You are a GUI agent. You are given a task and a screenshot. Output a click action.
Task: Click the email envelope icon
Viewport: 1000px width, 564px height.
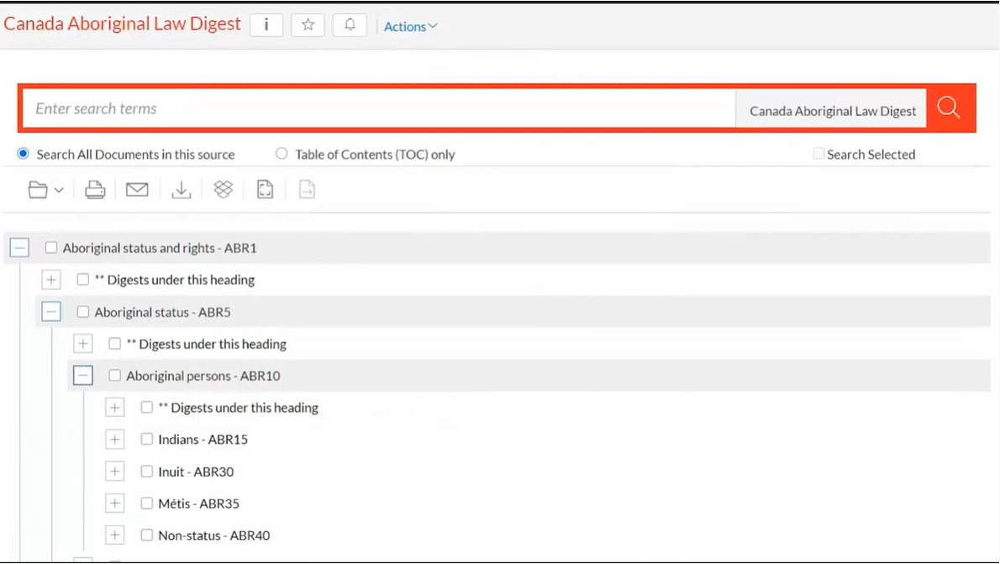pyautogui.click(x=137, y=190)
